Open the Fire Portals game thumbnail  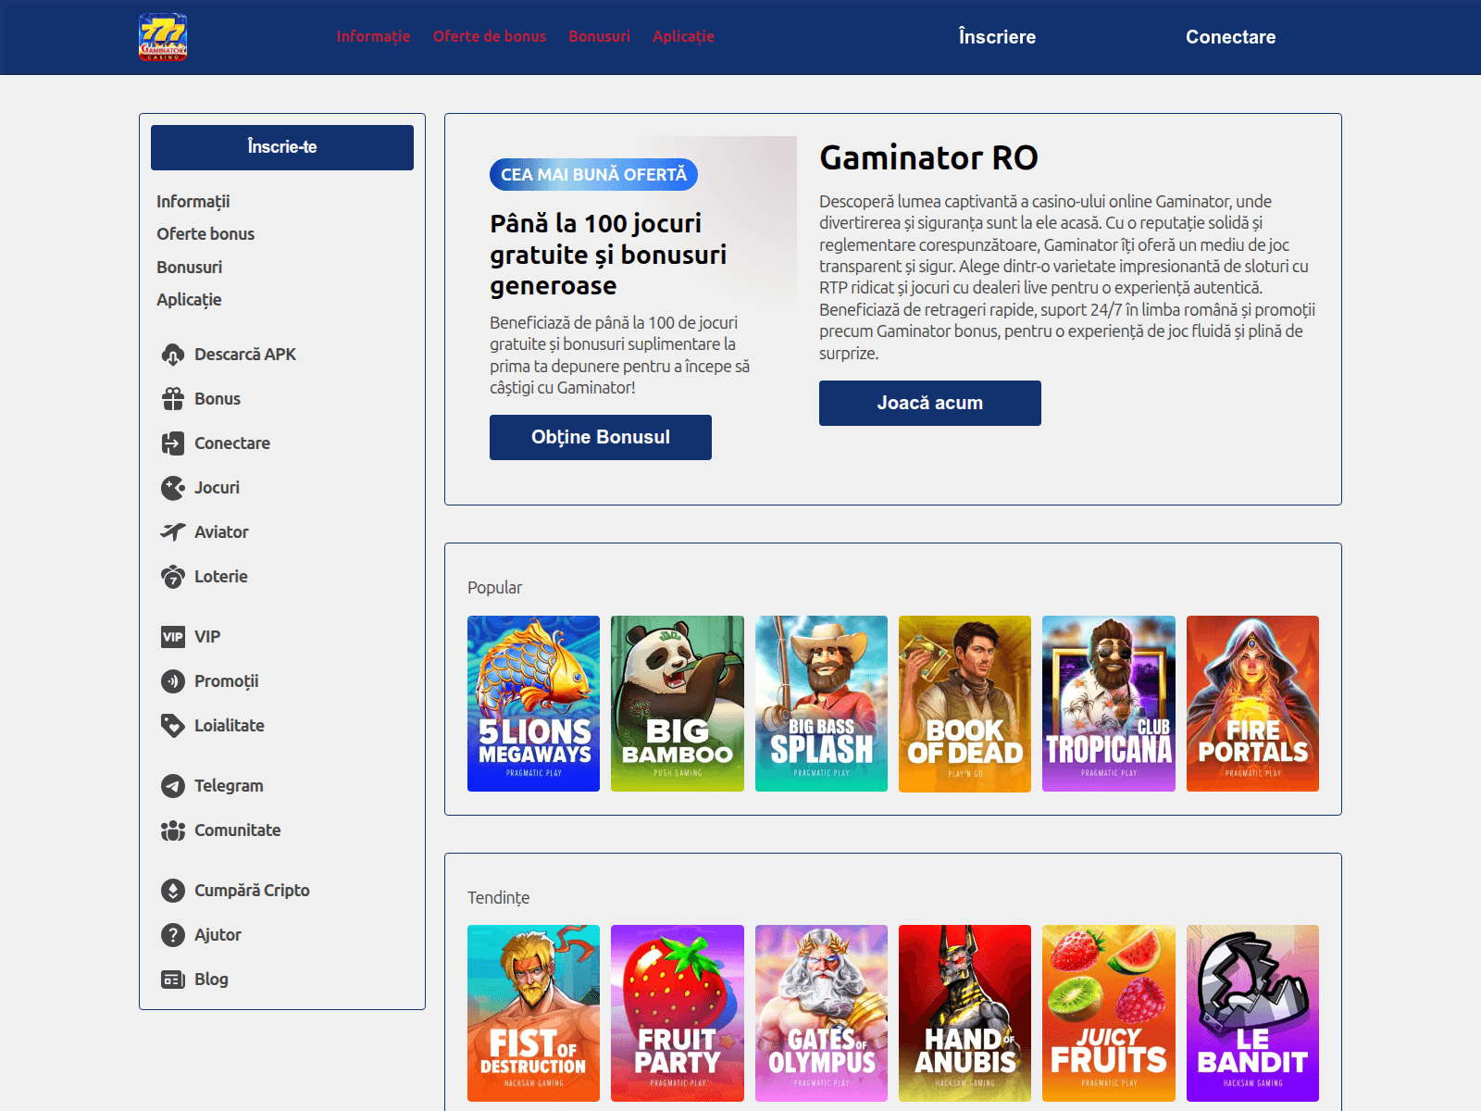1252,704
